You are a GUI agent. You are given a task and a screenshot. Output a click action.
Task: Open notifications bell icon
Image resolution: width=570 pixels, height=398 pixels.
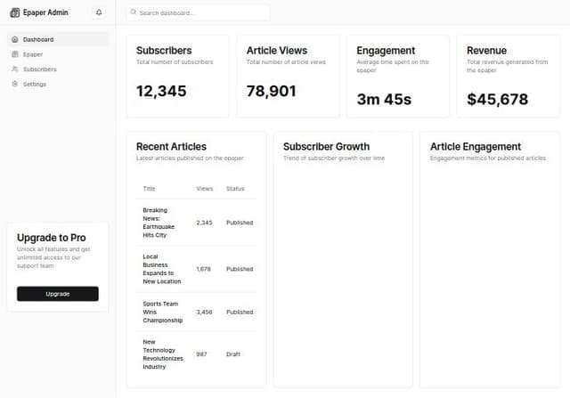click(99, 12)
